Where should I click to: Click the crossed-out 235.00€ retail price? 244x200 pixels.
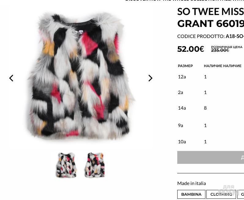coord(220,50)
